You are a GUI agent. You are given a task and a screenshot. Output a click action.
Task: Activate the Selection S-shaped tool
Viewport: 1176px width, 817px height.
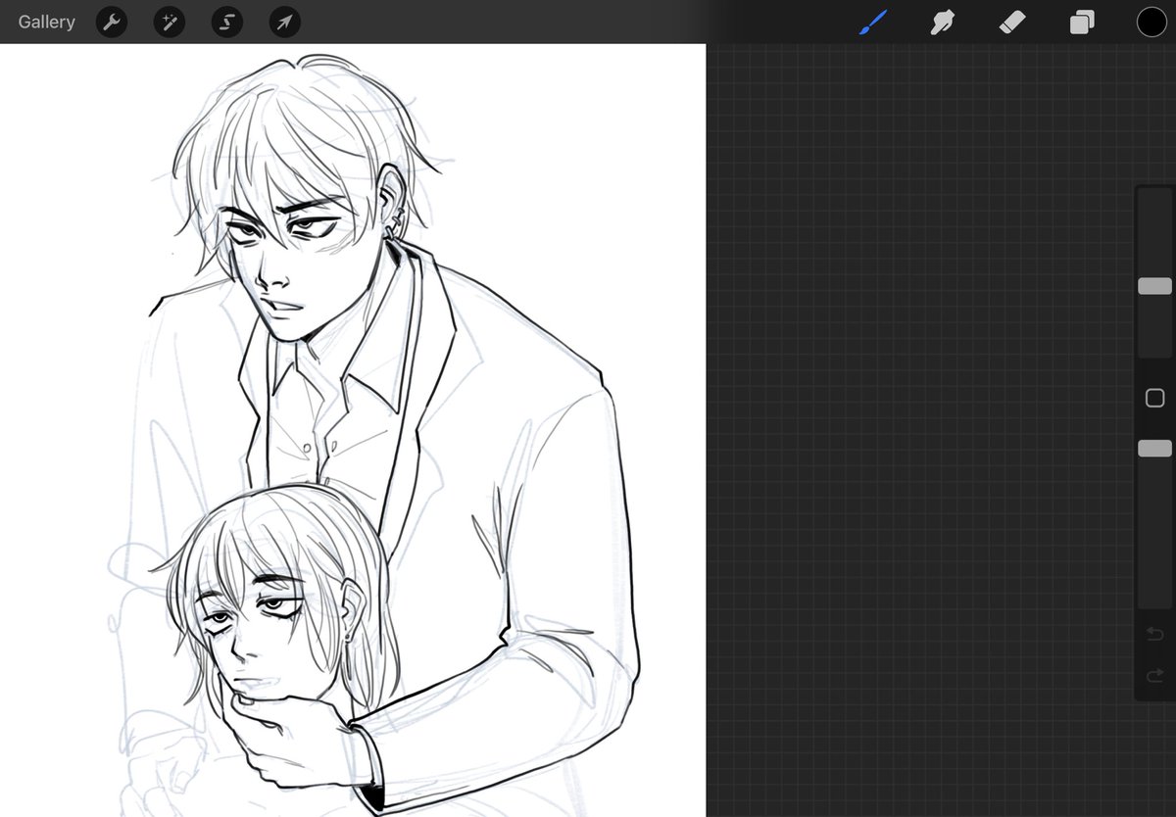(227, 22)
